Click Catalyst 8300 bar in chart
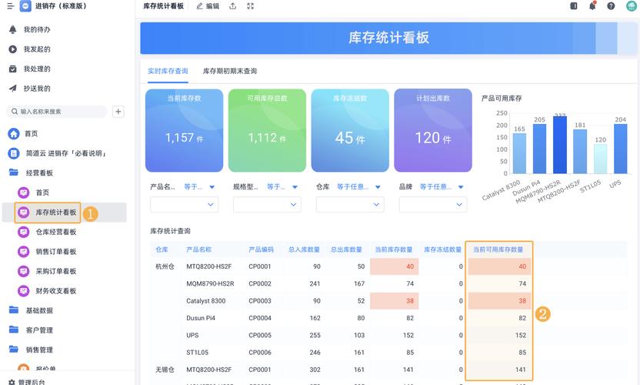Image resolution: width=640 pixels, height=385 pixels. click(519, 153)
